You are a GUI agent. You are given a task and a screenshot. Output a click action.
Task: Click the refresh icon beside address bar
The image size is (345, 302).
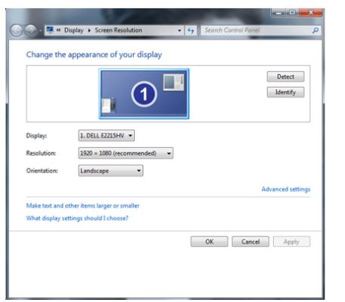pos(191,31)
